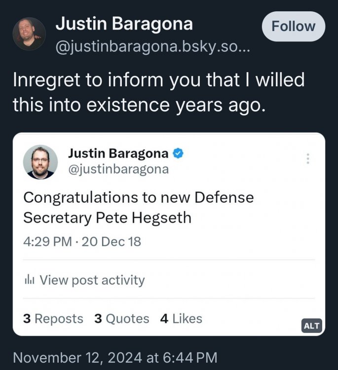Viewport: 338px width, 370px height.
Task: Click the November 12, 2024 post date
Action: pos(114,357)
